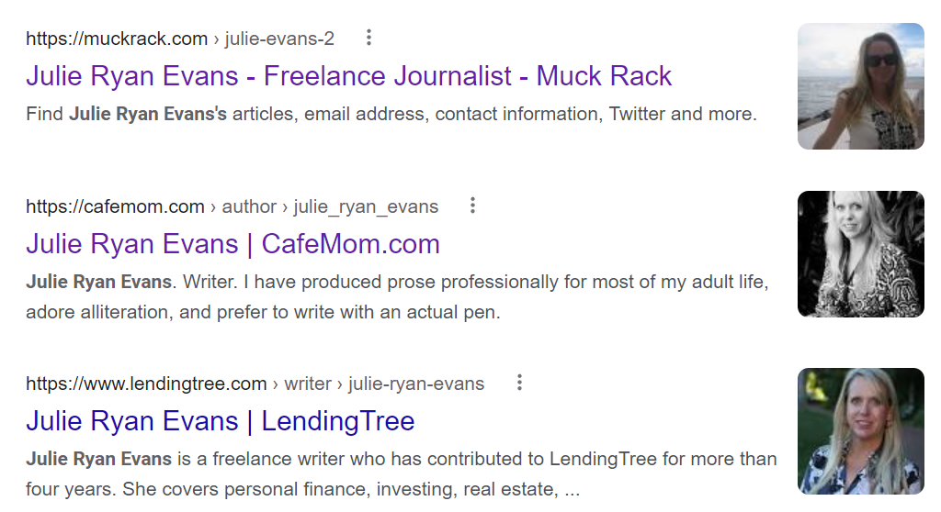941x512 pixels.
Task: Open three-dot menu beside cafemom.com URL
Action: click(473, 206)
